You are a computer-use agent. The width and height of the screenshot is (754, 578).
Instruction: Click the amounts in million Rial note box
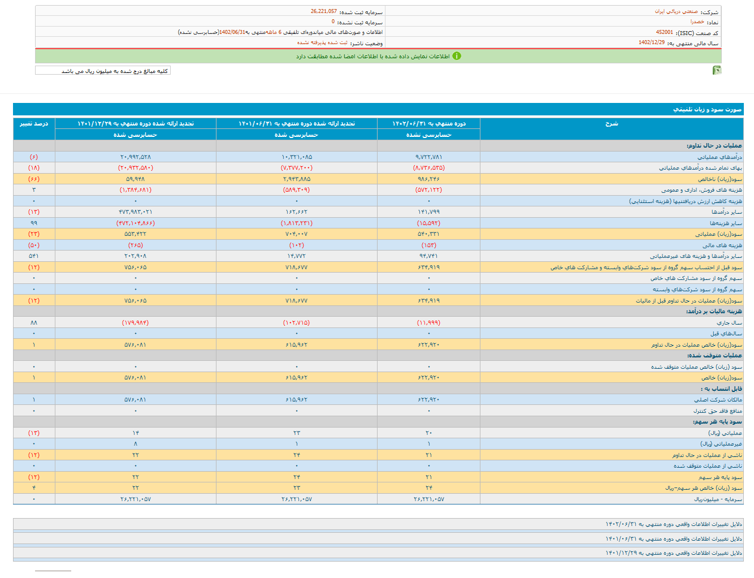point(103,71)
